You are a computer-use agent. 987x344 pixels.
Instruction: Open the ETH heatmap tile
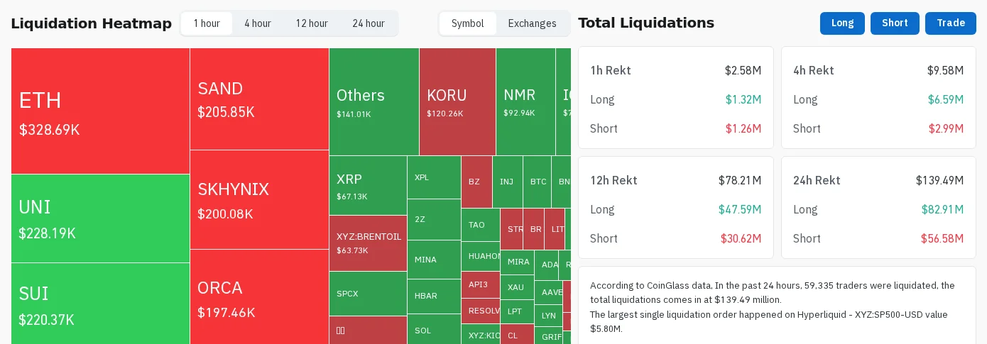[x=100, y=111]
